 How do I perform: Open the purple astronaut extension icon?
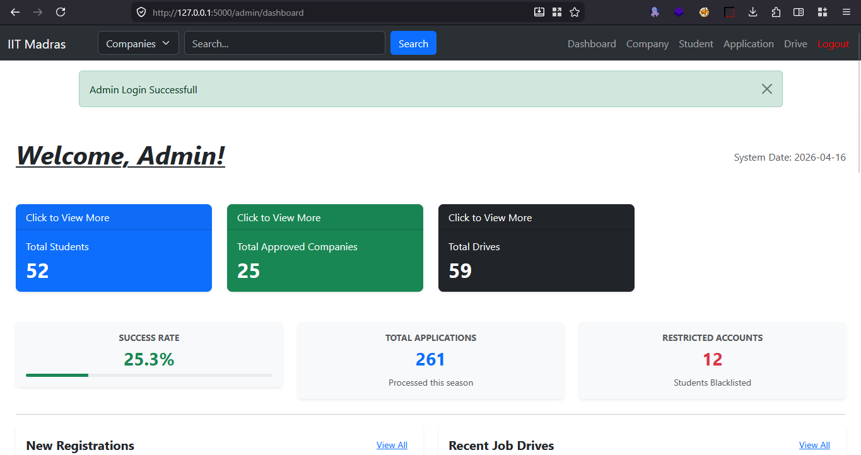click(655, 12)
